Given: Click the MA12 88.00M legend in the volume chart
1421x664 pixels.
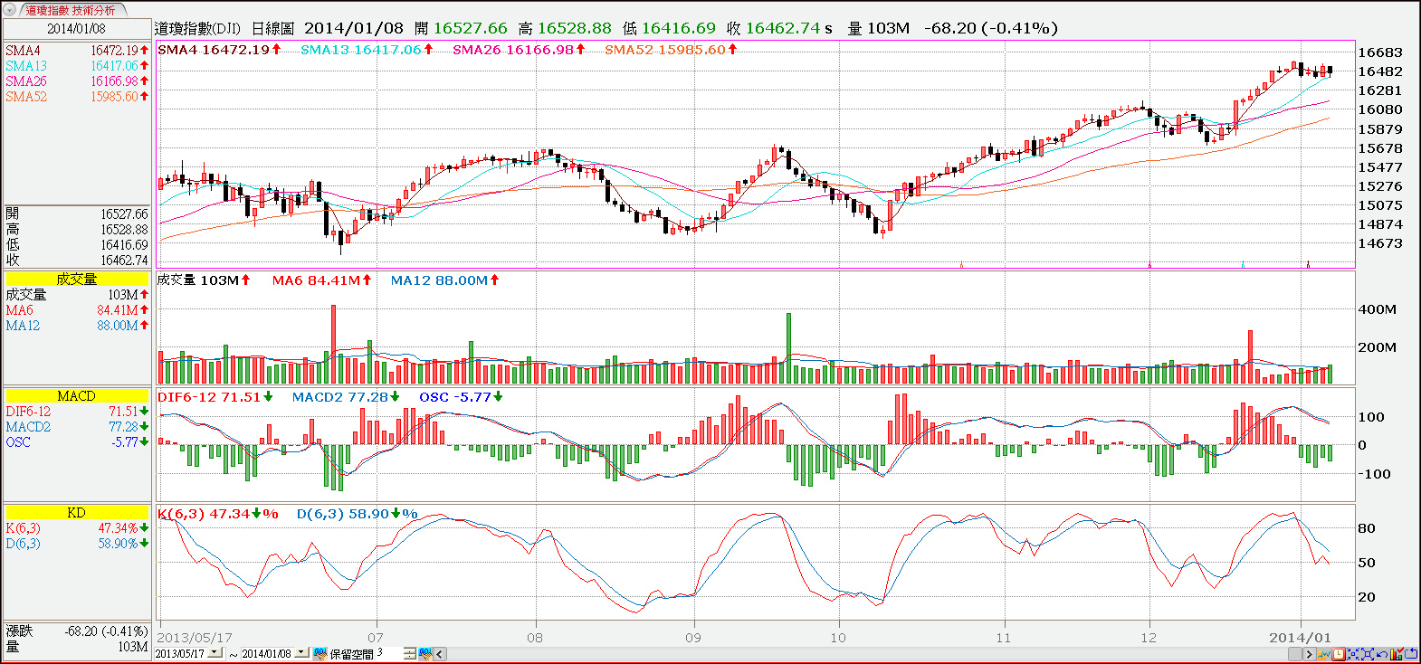Looking at the screenshot, I should coord(444,280).
